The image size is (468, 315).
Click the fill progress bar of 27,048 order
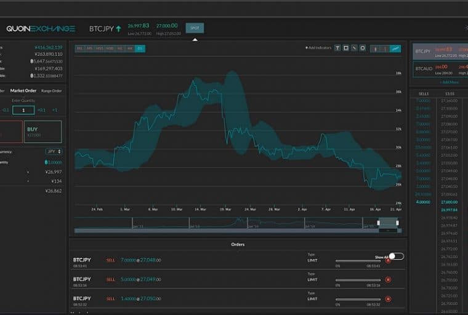pos(358,261)
